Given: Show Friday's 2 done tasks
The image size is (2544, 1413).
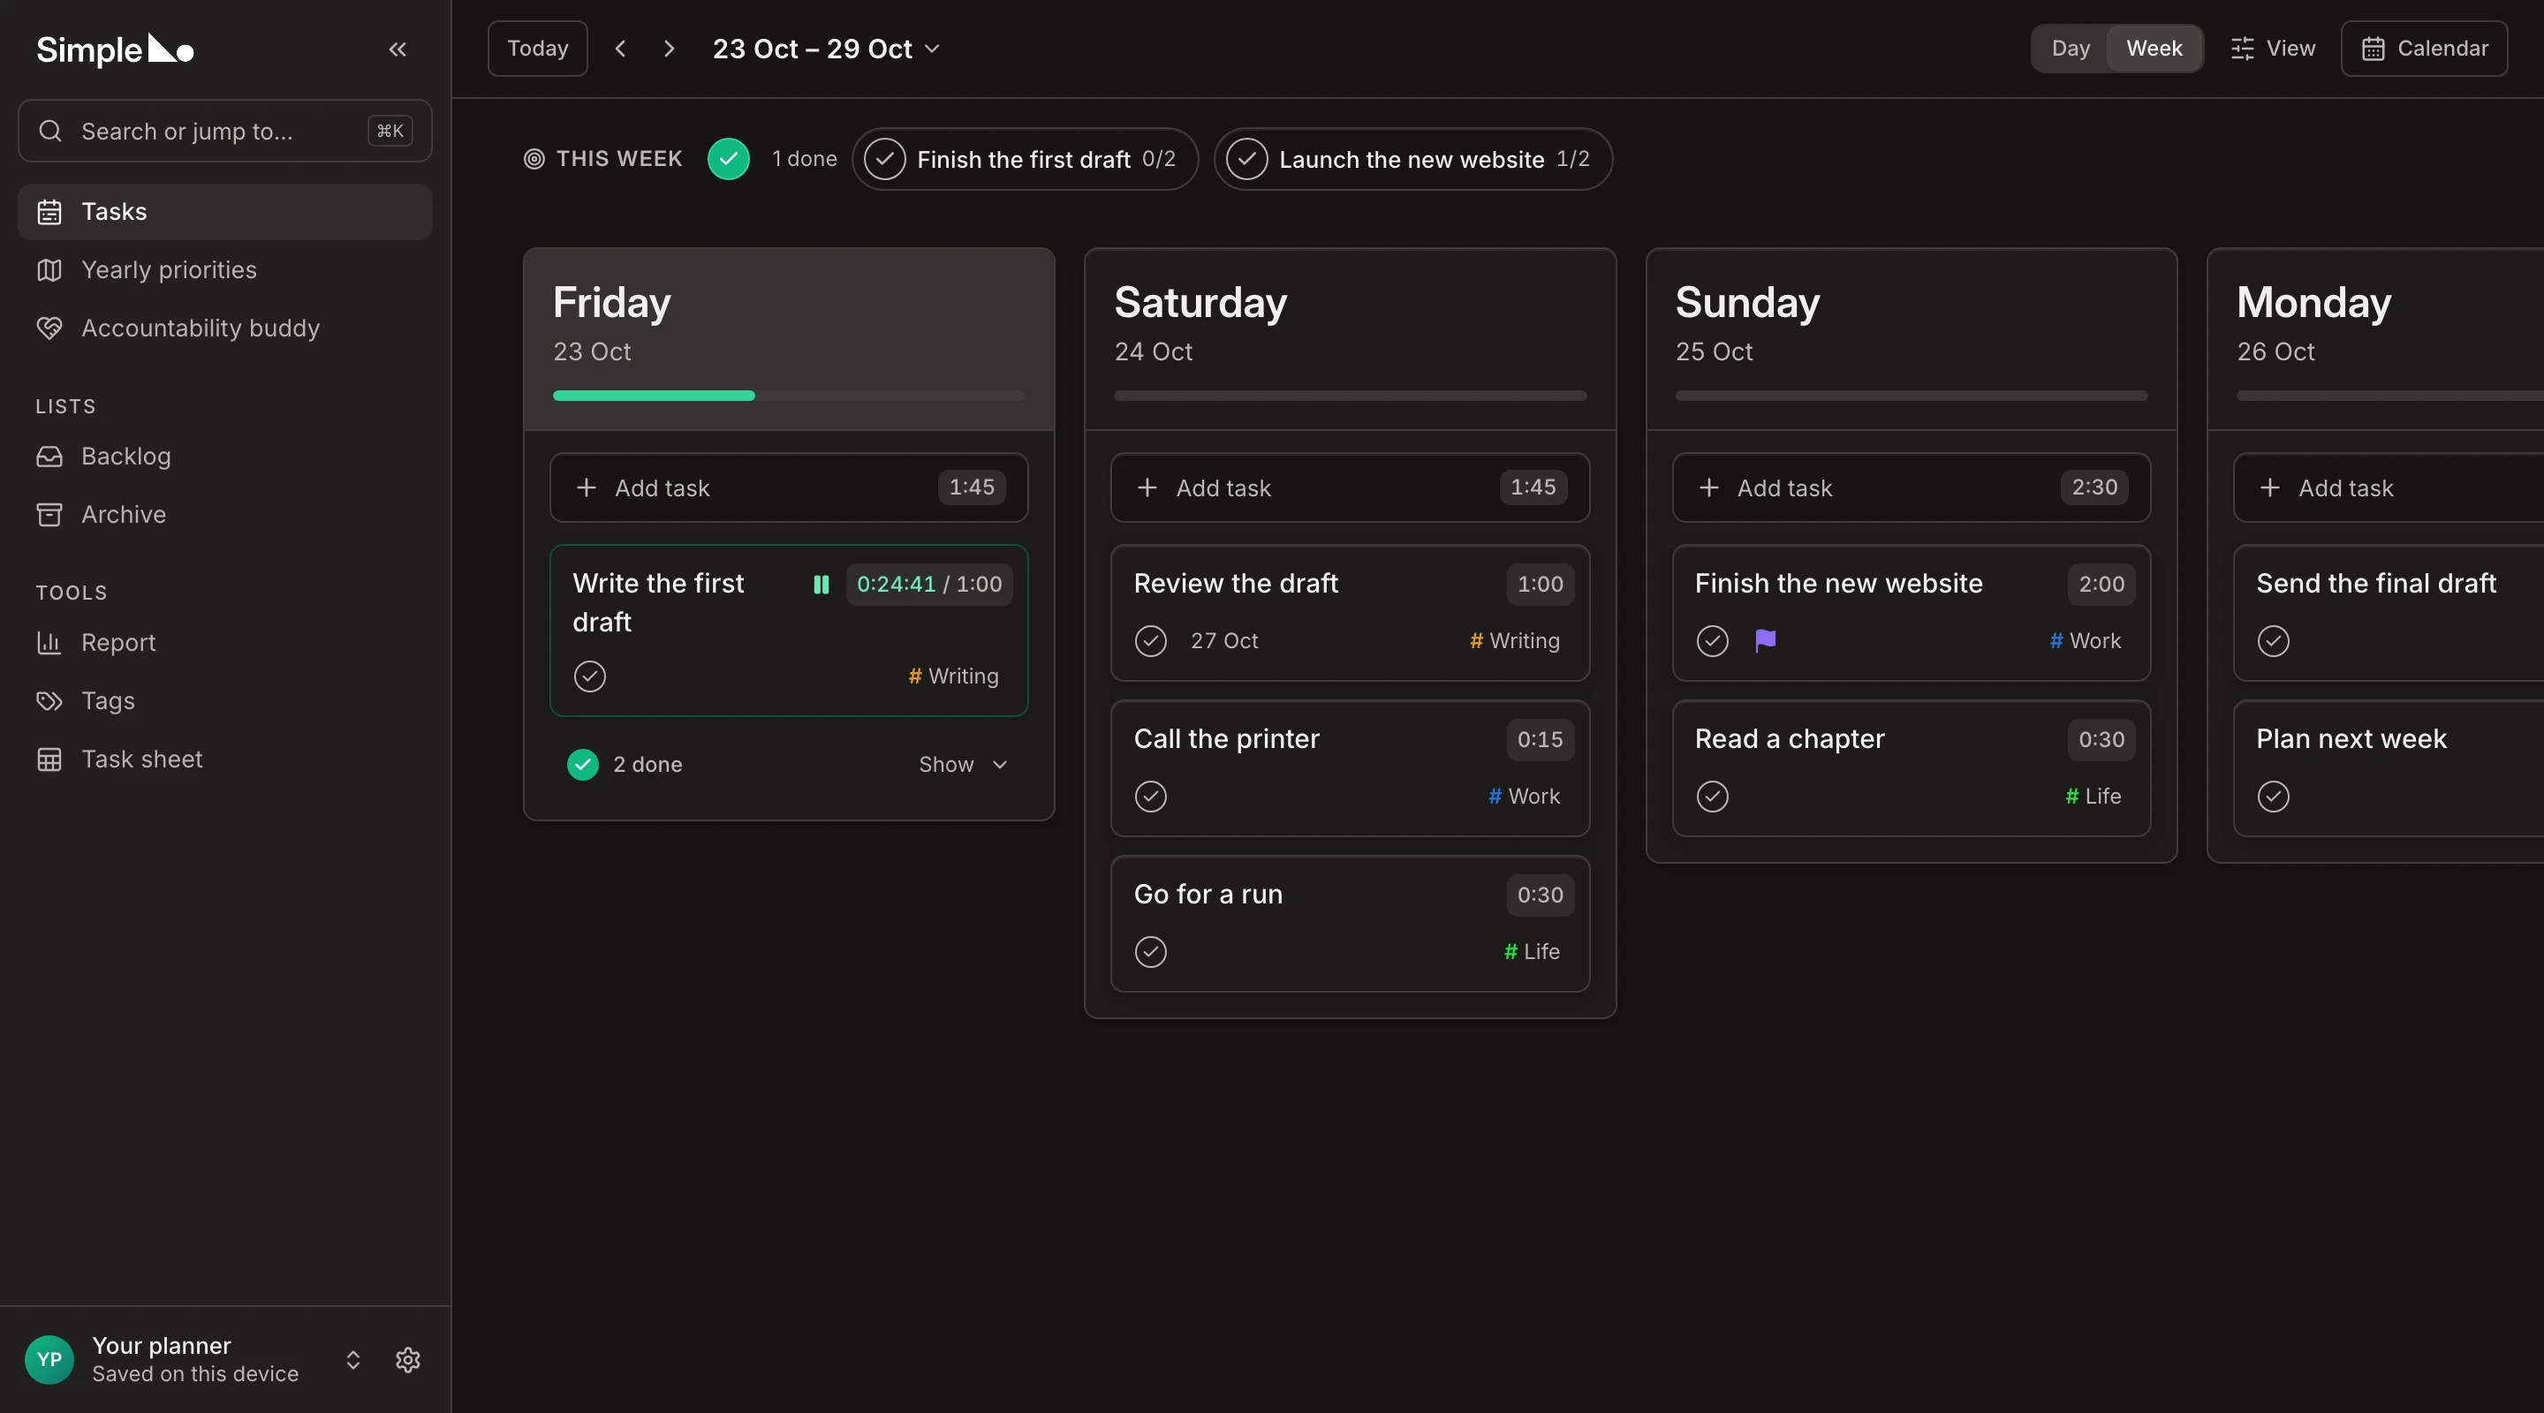Looking at the screenshot, I should [963, 764].
